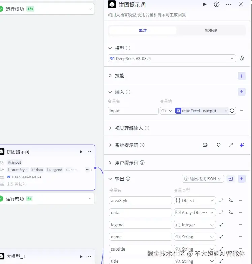Run the 饼图提示词 node on canvas

pos(81,152)
